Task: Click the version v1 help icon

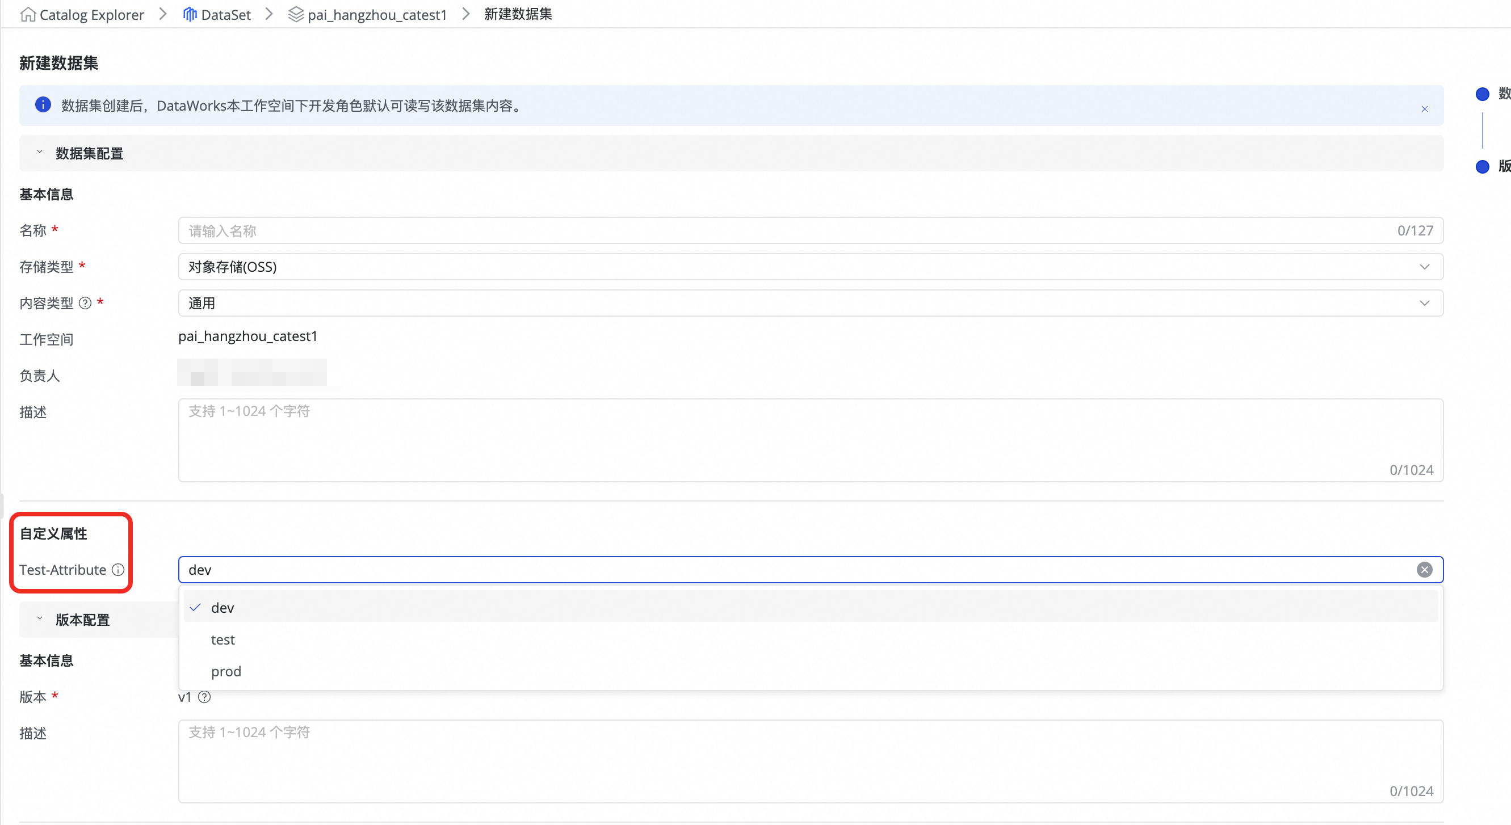Action: [204, 697]
